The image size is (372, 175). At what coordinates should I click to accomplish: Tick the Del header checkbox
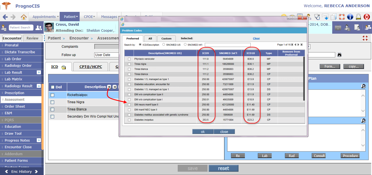coord(53,87)
